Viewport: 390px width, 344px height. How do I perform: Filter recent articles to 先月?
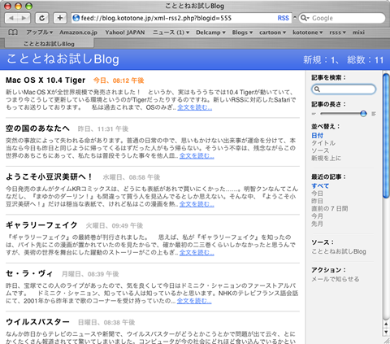point(317,224)
